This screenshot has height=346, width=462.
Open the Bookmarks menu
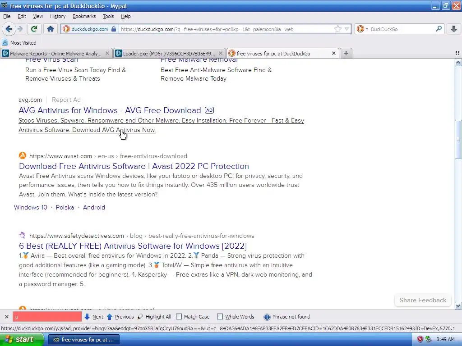pyautogui.click(x=84, y=16)
